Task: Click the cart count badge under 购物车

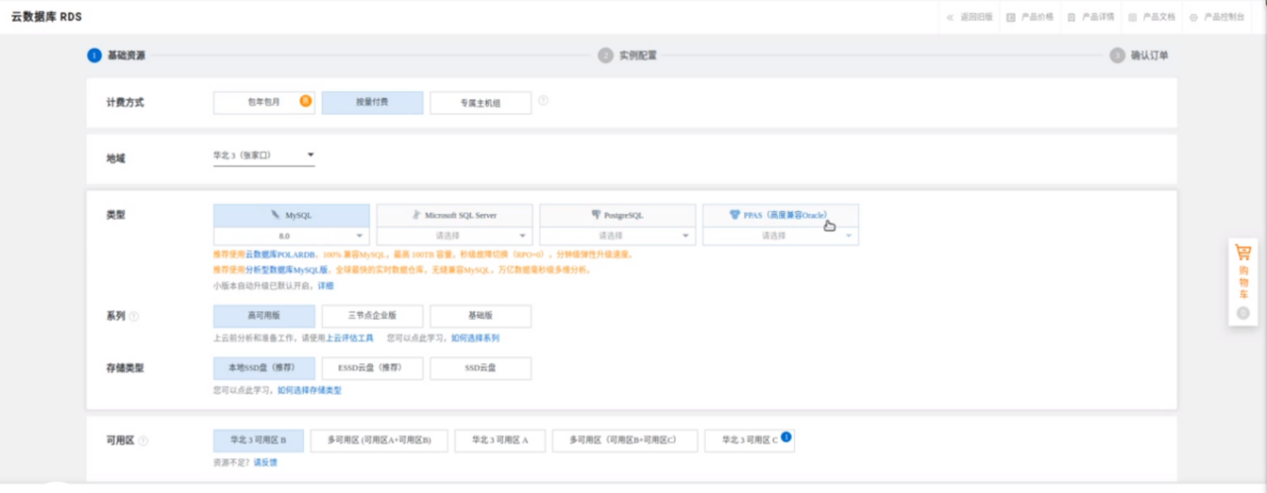Action: (x=1243, y=313)
